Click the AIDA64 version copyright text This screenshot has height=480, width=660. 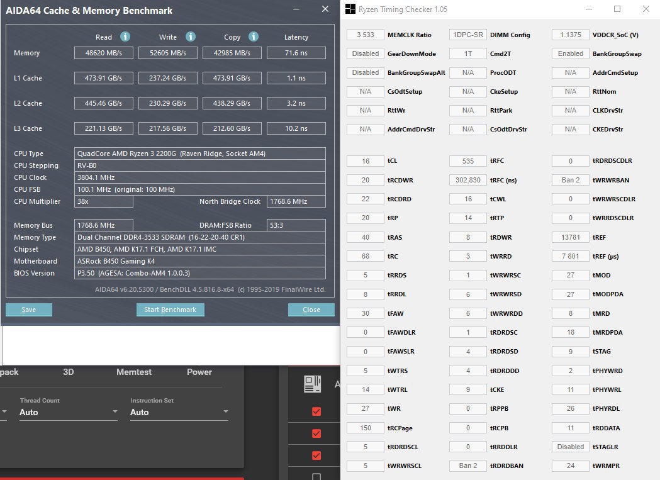211,289
